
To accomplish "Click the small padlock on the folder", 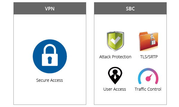I will [x=152, y=40].
